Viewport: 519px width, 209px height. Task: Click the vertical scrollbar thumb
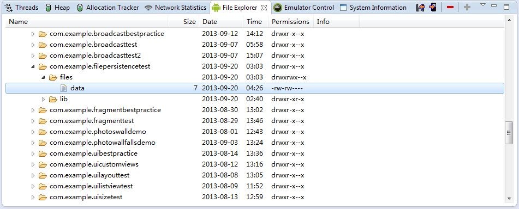click(x=509, y=132)
